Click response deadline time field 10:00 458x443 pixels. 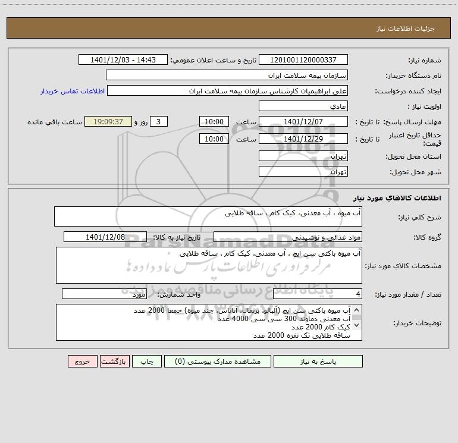(214, 121)
